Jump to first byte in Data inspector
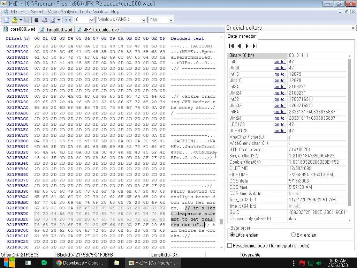357x268 pixels. [231, 46]
